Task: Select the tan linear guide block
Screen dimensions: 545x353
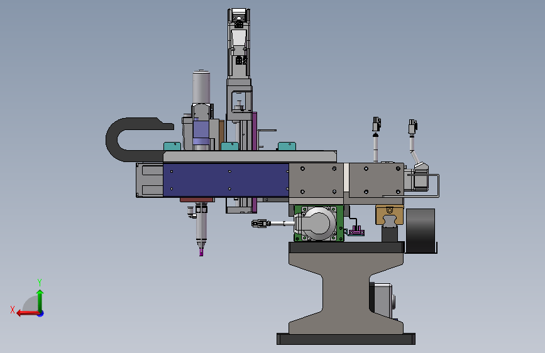Action: coord(389,214)
